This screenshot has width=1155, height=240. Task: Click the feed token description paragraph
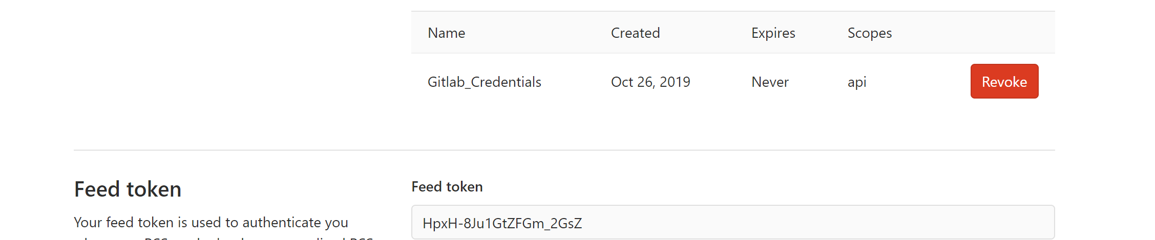(211, 223)
